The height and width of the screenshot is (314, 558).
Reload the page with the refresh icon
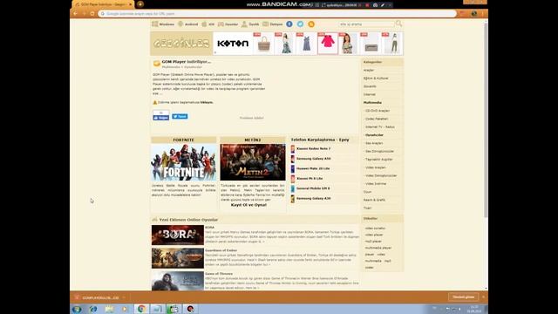[x=92, y=14]
